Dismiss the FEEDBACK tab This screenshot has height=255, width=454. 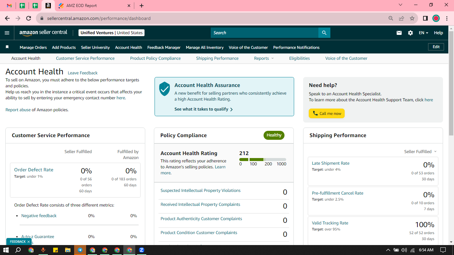(x=29, y=242)
